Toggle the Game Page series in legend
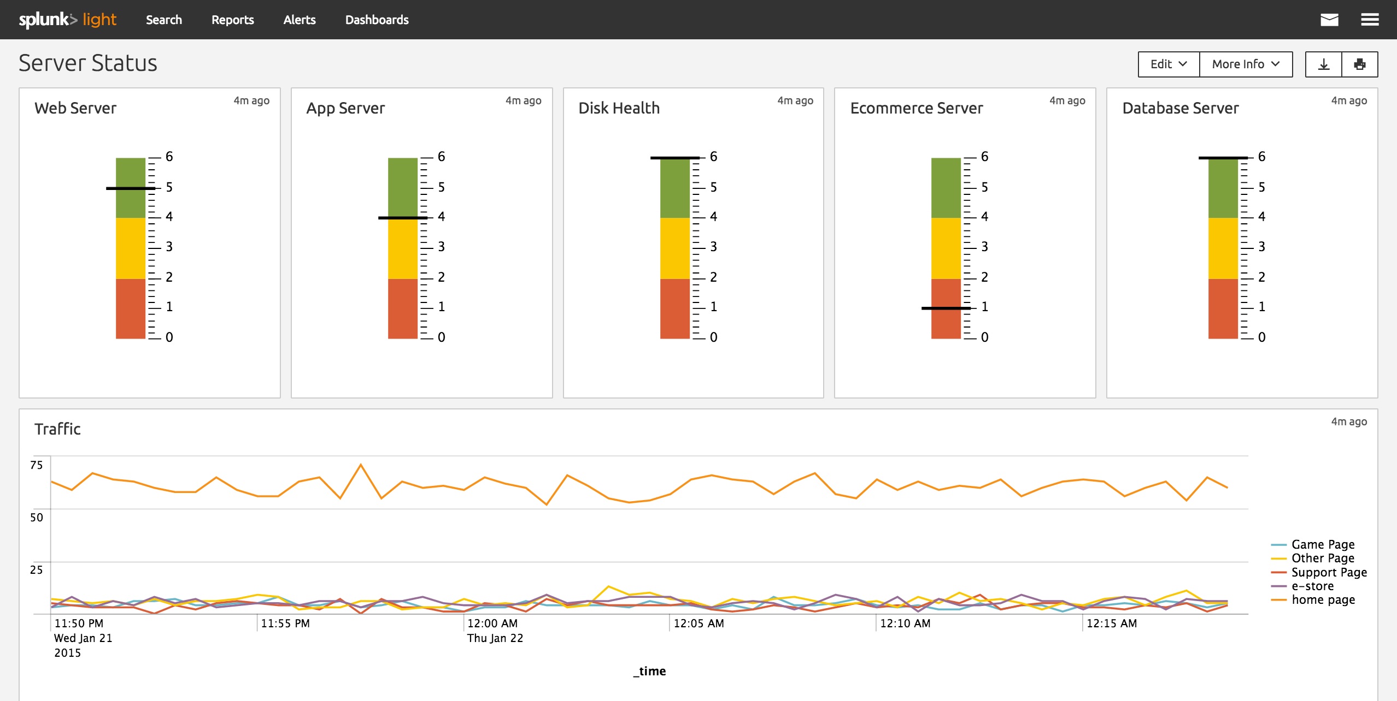The width and height of the screenshot is (1397, 701). coord(1323,544)
